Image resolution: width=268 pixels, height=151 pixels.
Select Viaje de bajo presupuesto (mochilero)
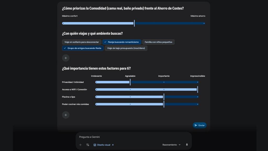pyautogui.click(x=126, y=48)
